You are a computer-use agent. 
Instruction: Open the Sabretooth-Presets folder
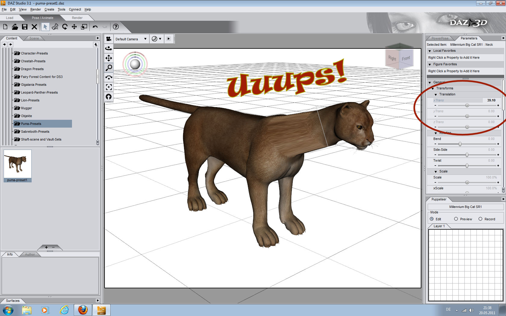35,132
